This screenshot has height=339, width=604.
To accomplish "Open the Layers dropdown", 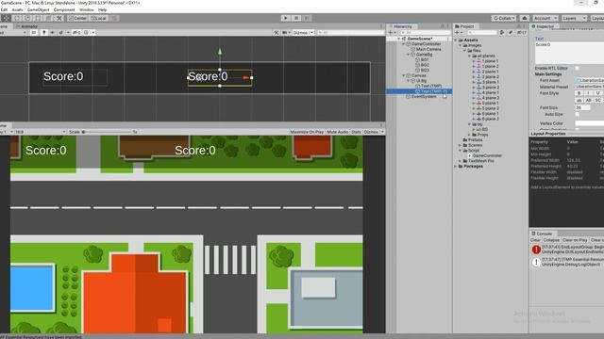I will point(574,18).
